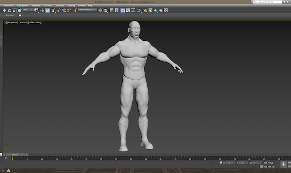Open the Content menu
Viewport: 291px width, 173px height.
[x=81, y=5]
